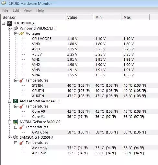Viewport: 158px width, 165px height.
Task: Open the File menu
Action: tap(5, 10)
